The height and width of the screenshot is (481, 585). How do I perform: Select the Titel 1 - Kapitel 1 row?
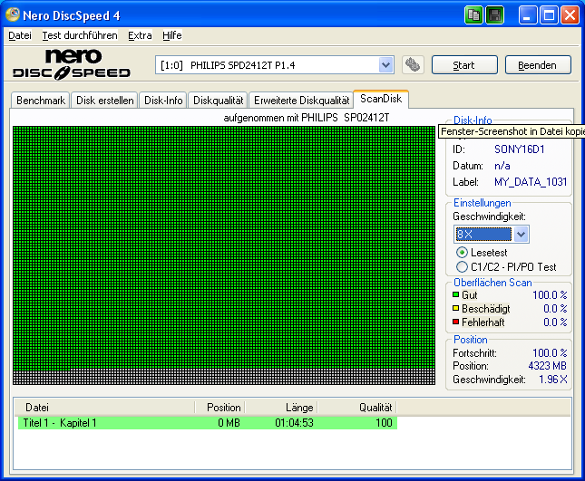click(x=207, y=423)
